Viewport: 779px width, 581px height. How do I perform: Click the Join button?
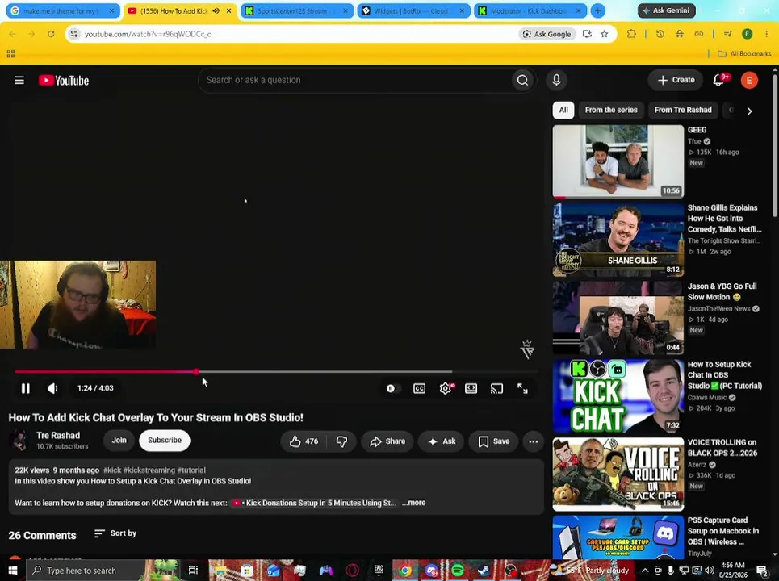pyautogui.click(x=119, y=441)
